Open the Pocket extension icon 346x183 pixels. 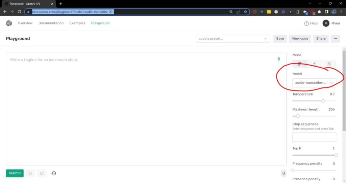[254, 12]
